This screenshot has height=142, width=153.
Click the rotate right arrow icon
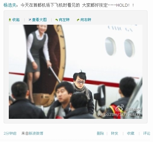pos(78,20)
